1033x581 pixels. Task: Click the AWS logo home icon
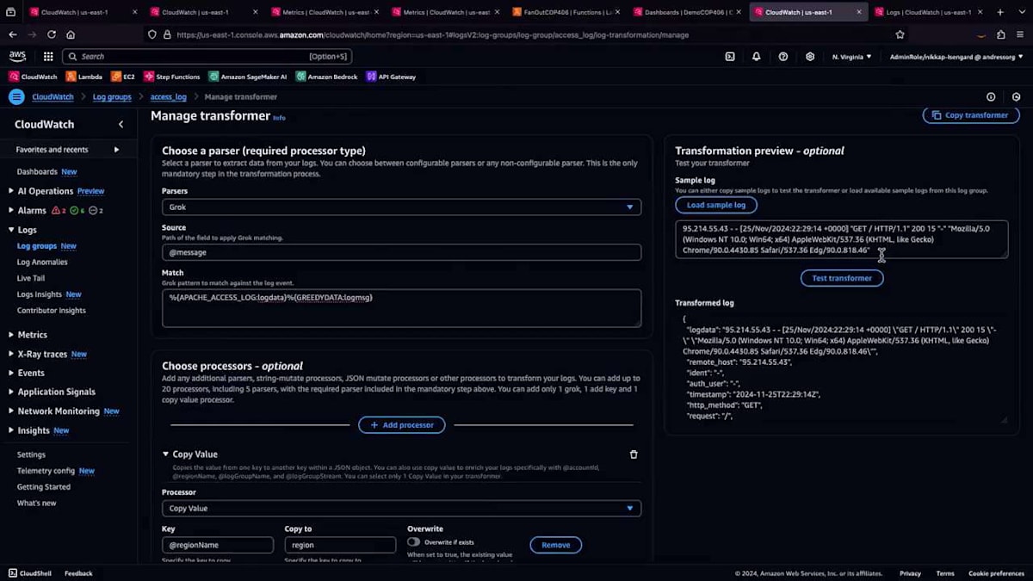click(18, 56)
